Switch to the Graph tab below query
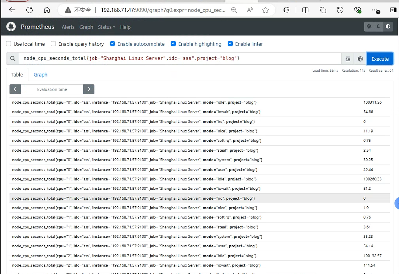This screenshot has width=399, height=274. 41,75
